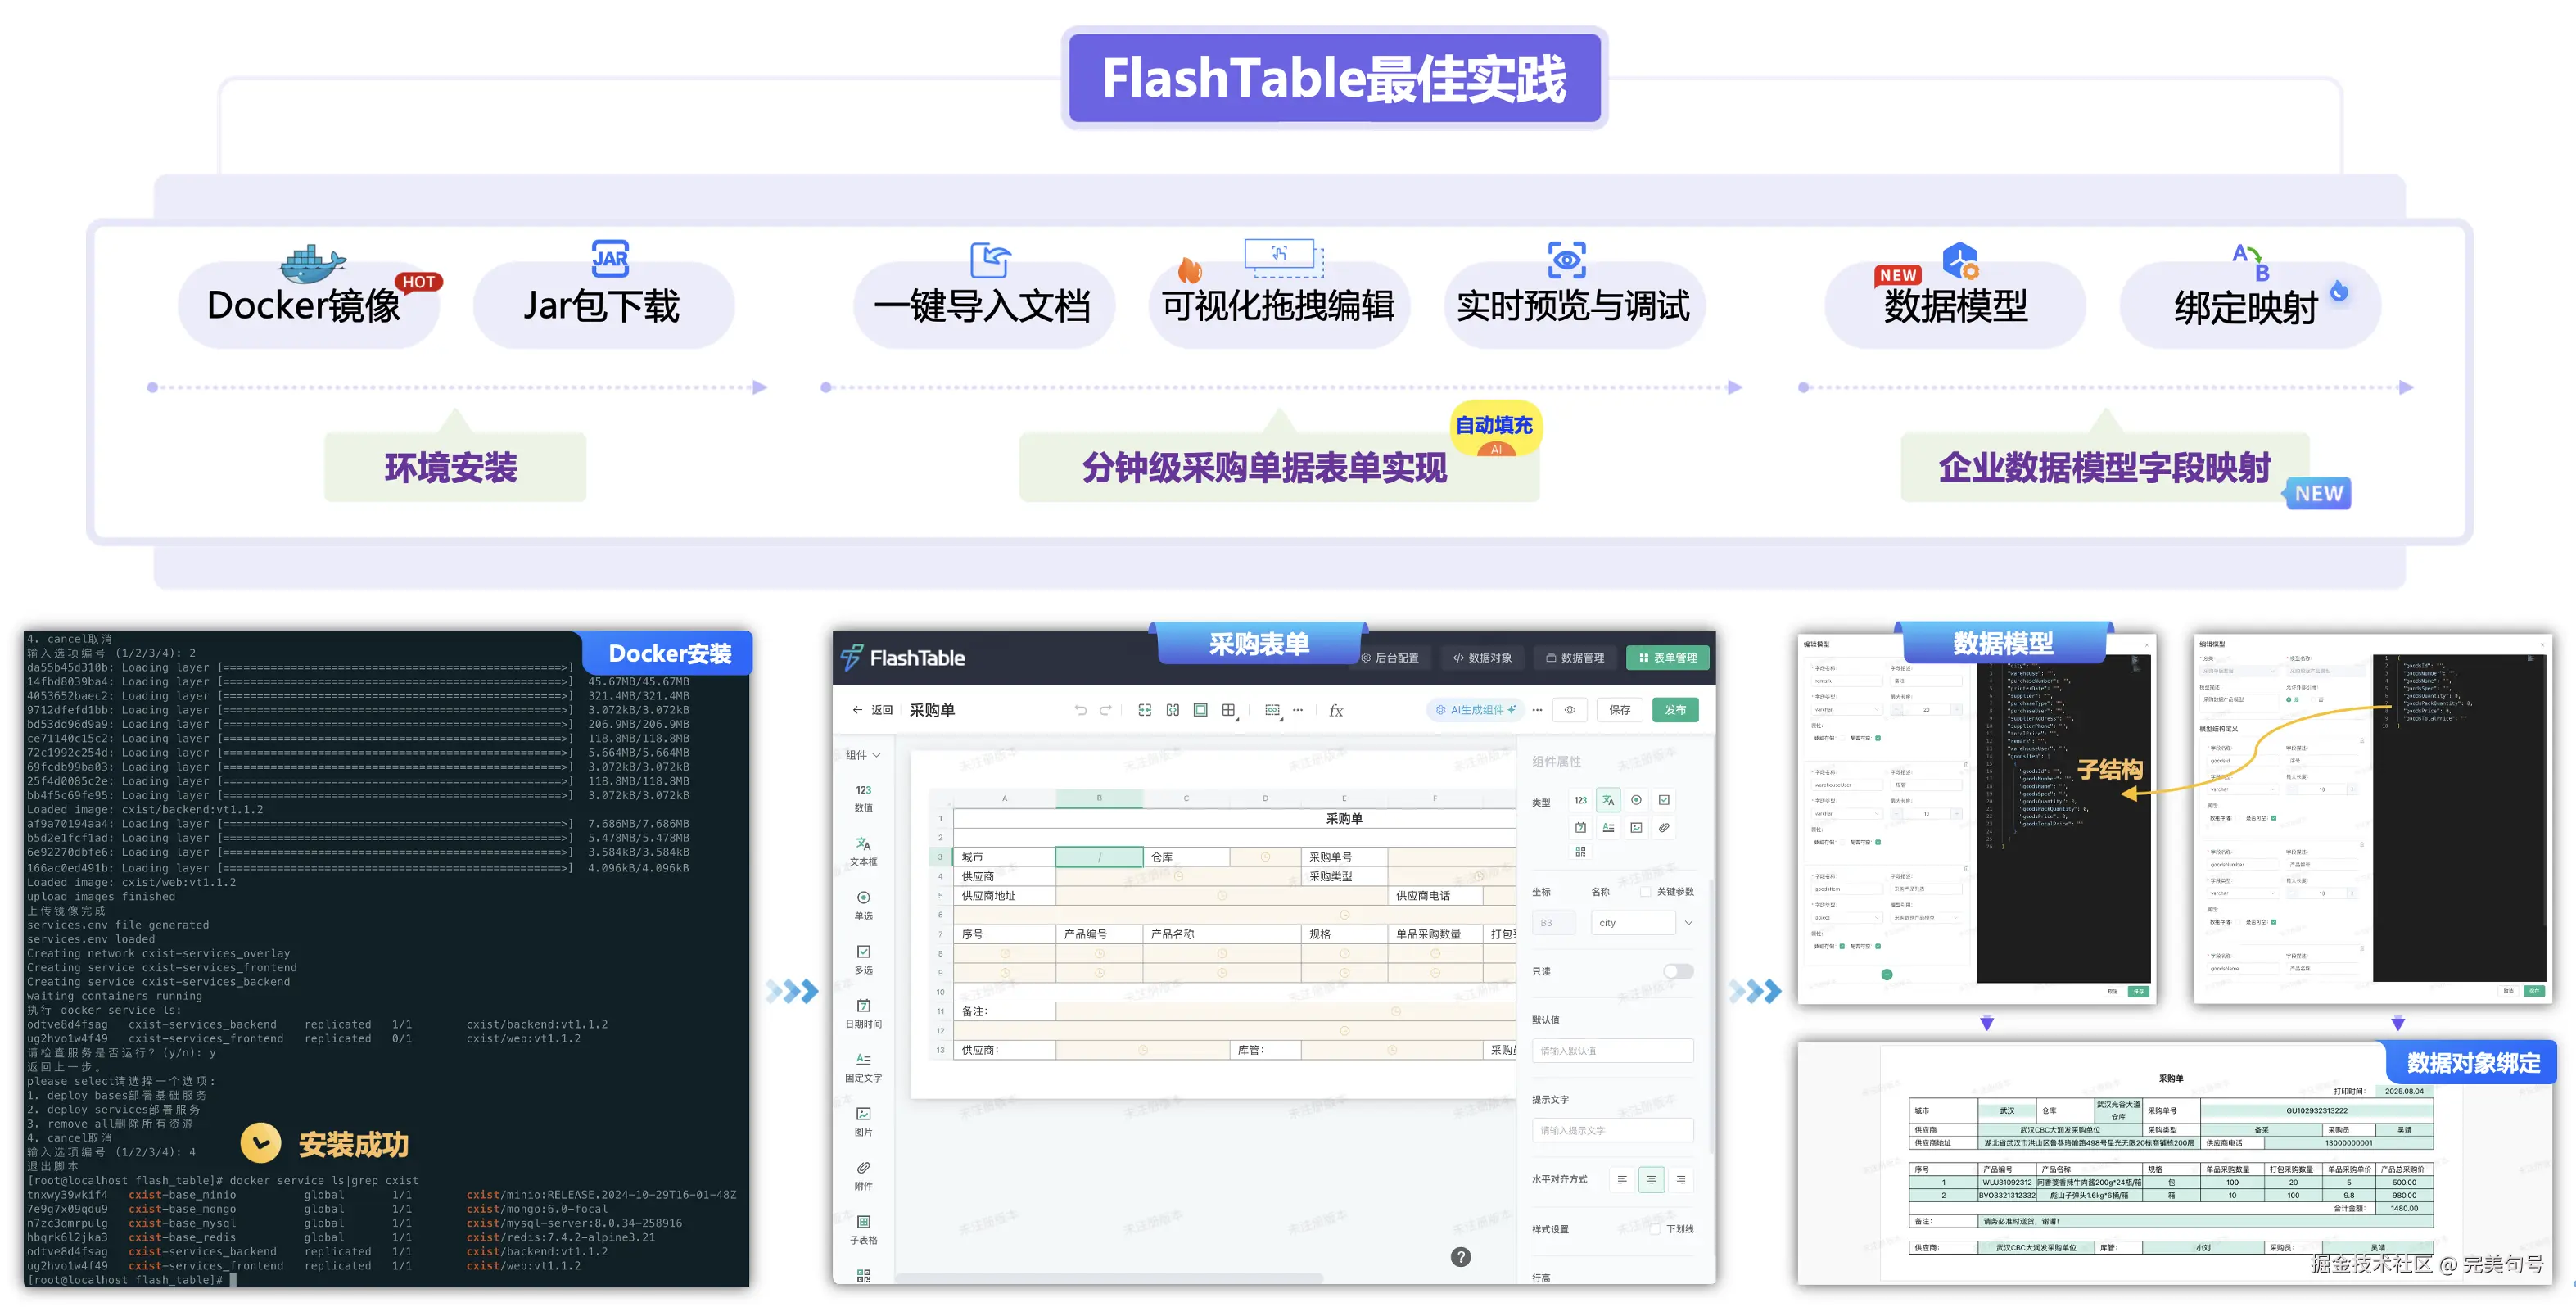
Task: Select the 子表格 component icon
Action: (863, 1222)
